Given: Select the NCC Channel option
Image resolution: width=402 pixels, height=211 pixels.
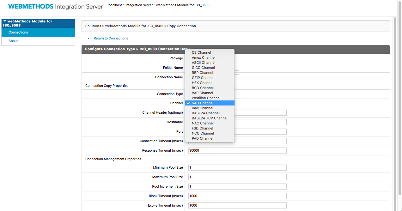Looking at the screenshot, I should pyautogui.click(x=210, y=133).
